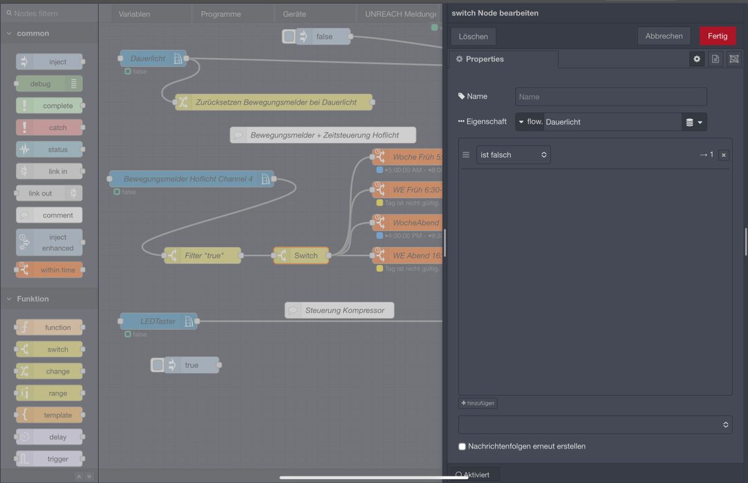Select the delay node in the palette

(49, 437)
